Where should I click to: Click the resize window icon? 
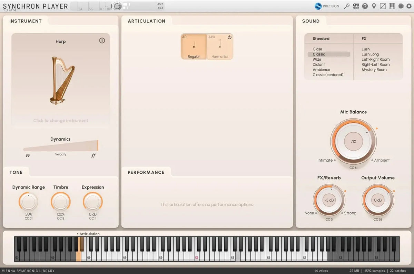383,6
